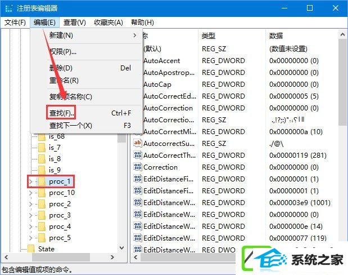Click the DWORD icon of AutoCorrectTh... value
This screenshot has height=275, width=348.
(x=137, y=155)
